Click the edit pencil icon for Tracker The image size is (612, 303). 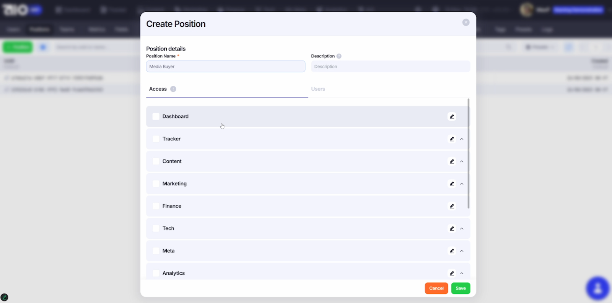point(452,139)
